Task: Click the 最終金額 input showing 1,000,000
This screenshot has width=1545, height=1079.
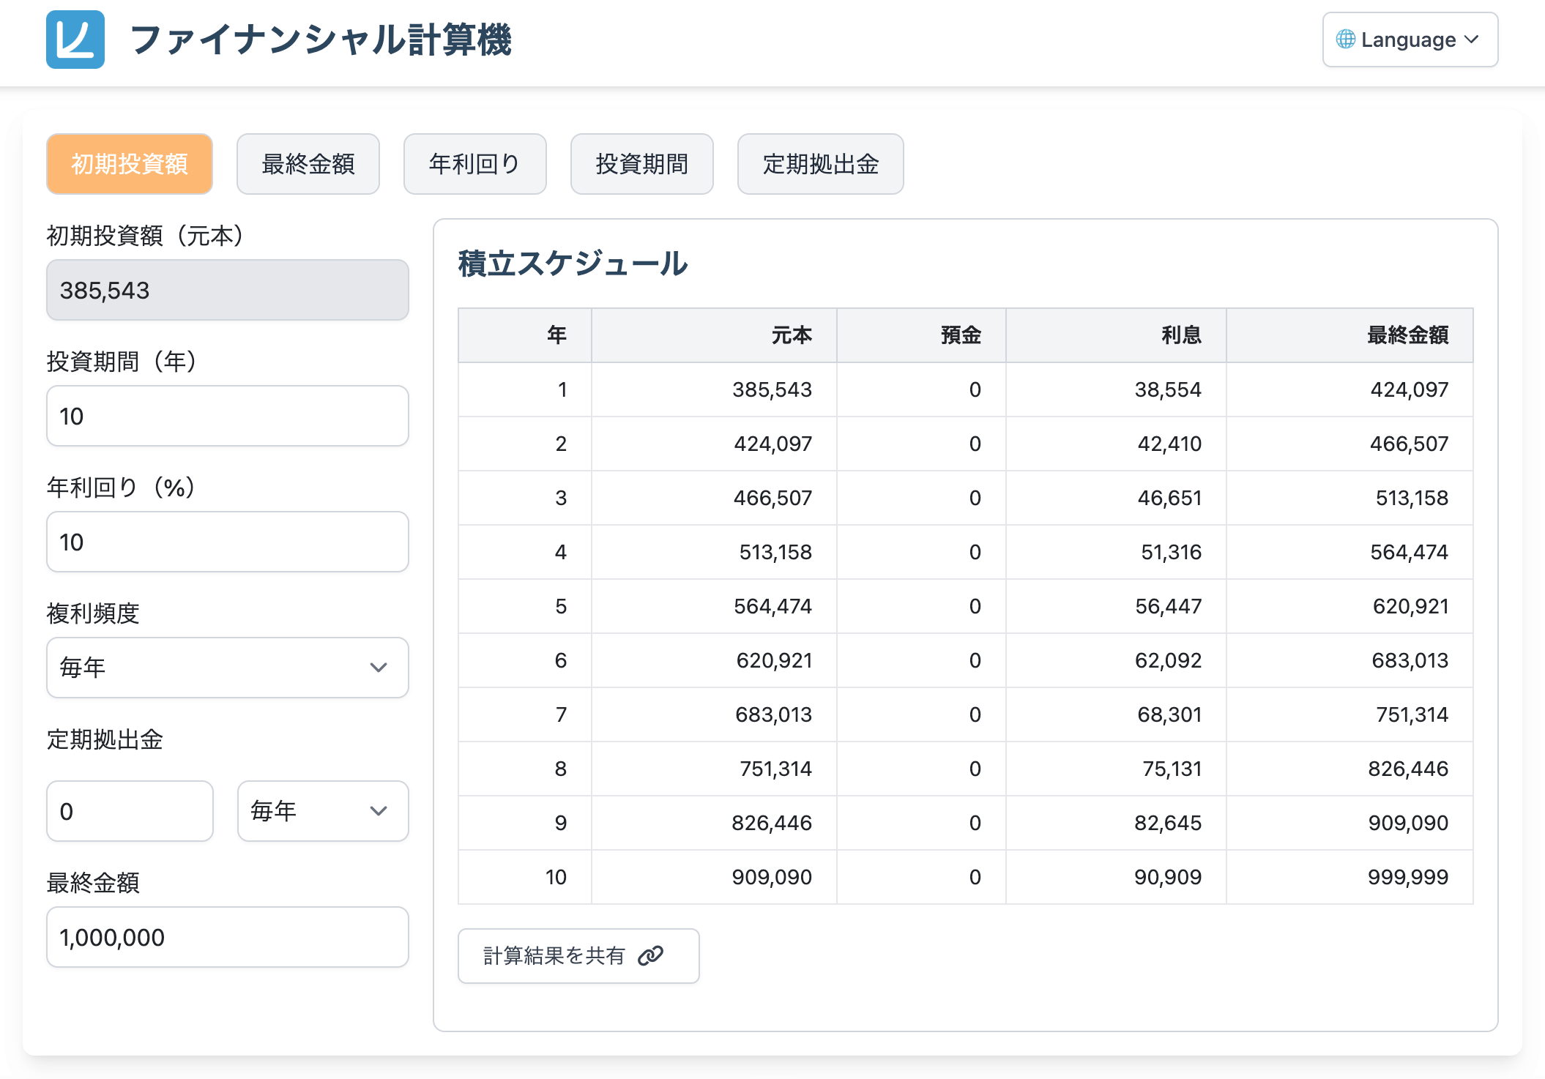Action: click(227, 937)
